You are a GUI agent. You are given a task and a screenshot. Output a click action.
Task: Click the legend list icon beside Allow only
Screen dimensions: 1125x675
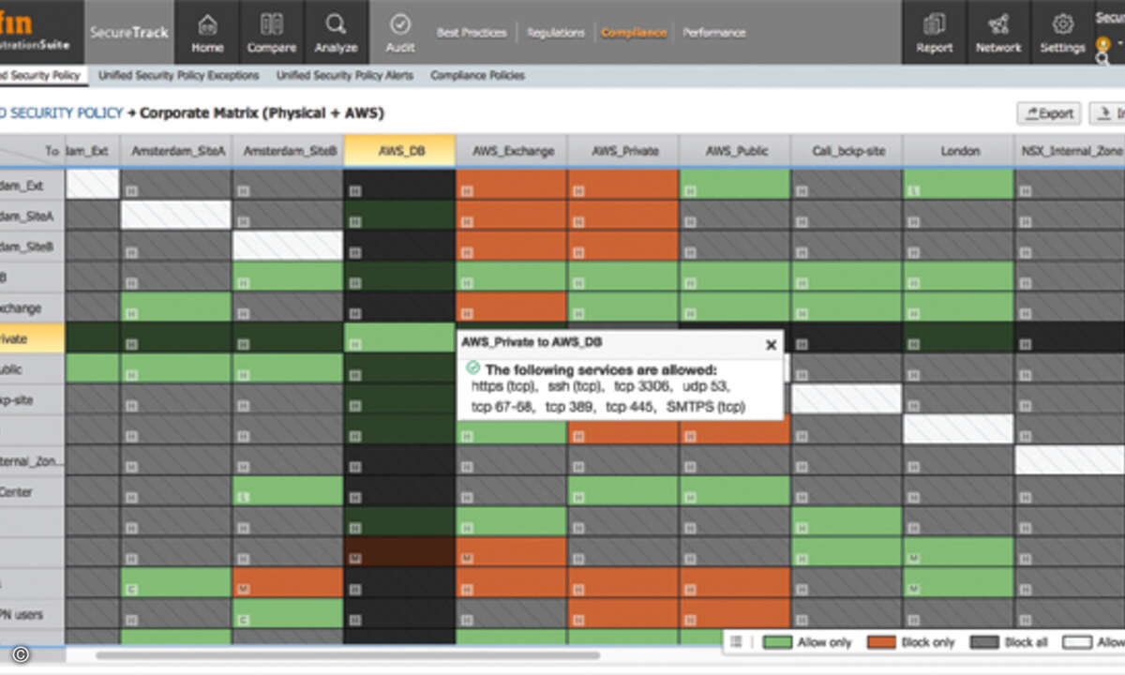[736, 642]
